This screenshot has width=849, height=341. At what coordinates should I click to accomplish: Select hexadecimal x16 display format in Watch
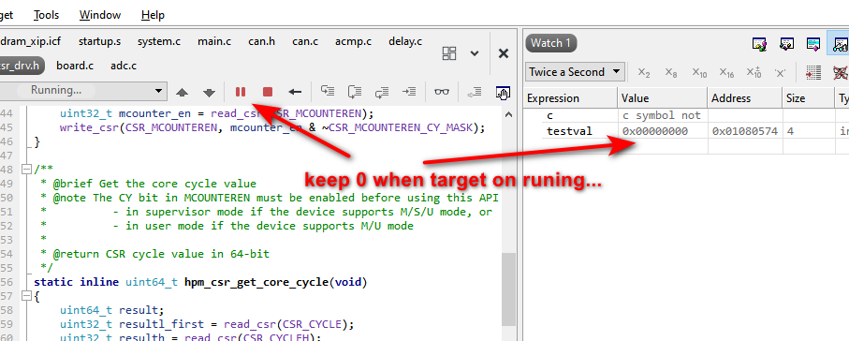click(726, 72)
